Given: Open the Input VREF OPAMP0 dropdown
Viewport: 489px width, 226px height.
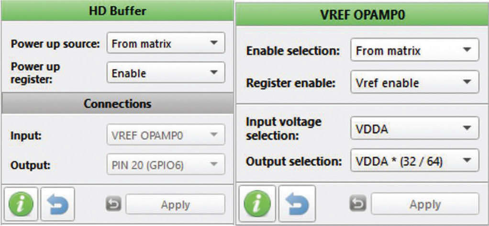Looking at the screenshot, I should coord(166,134).
